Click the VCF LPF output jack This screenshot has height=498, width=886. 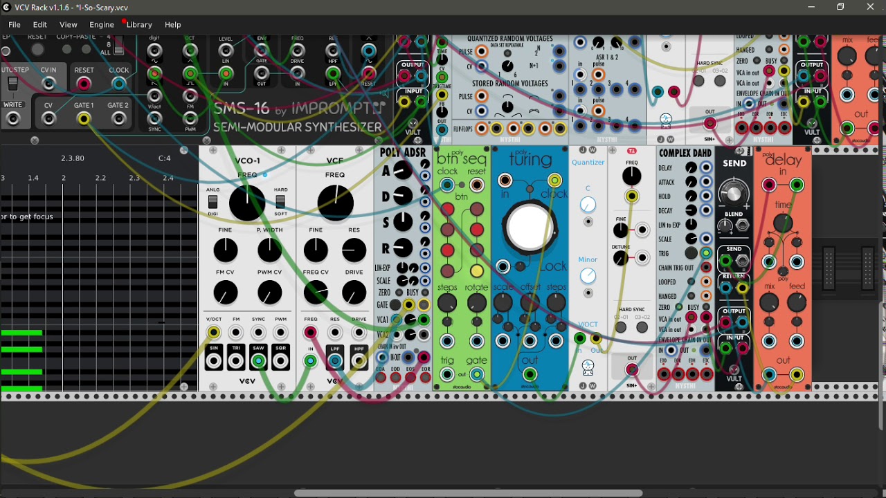[335, 361]
